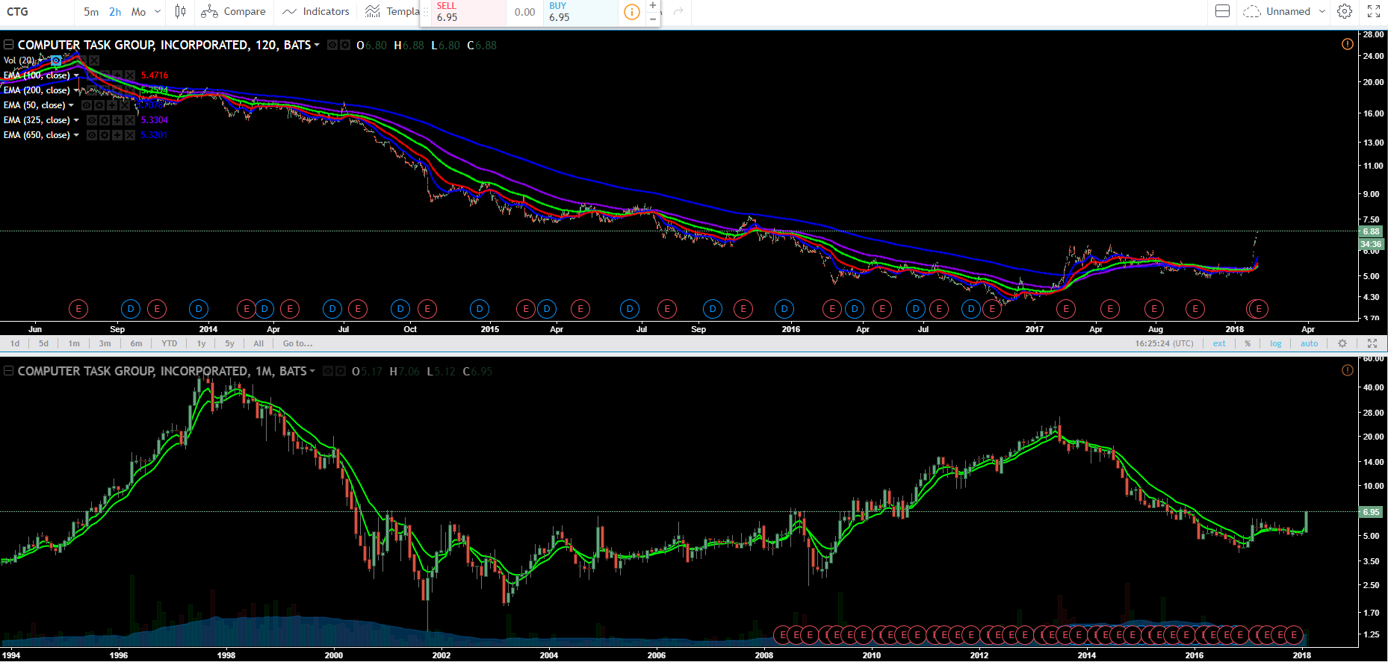Open settings for EMA 50 indicator
Screen dimensions: 1388x662
coord(99,105)
